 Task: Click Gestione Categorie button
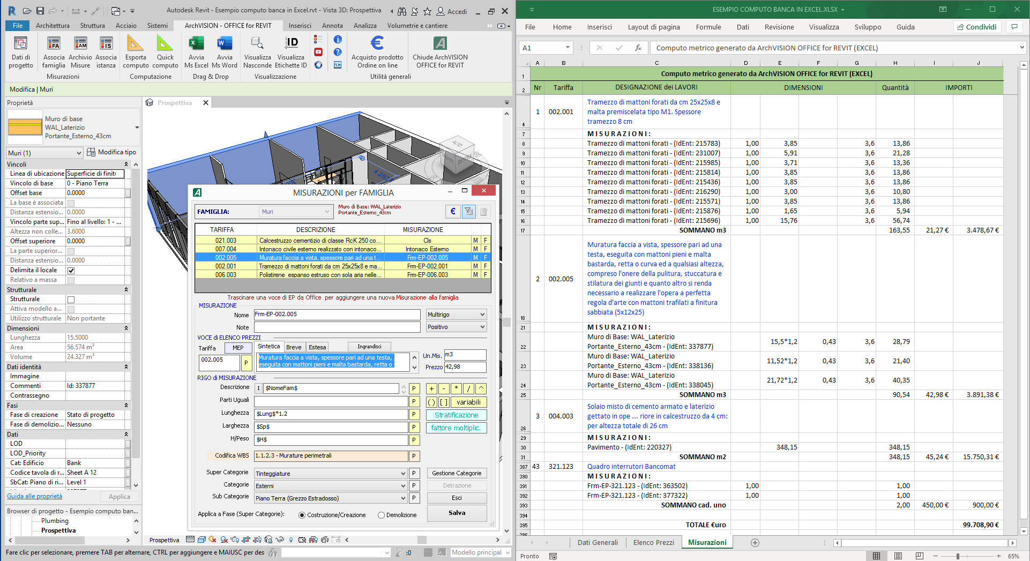(x=457, y=473)
